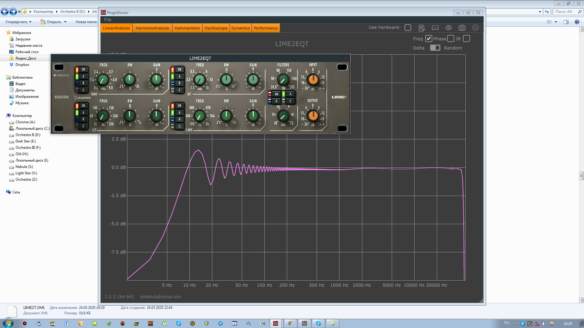Click the HF GAIN knob
The height and width of the screenshot is (328, 584).
coord(253,80)
